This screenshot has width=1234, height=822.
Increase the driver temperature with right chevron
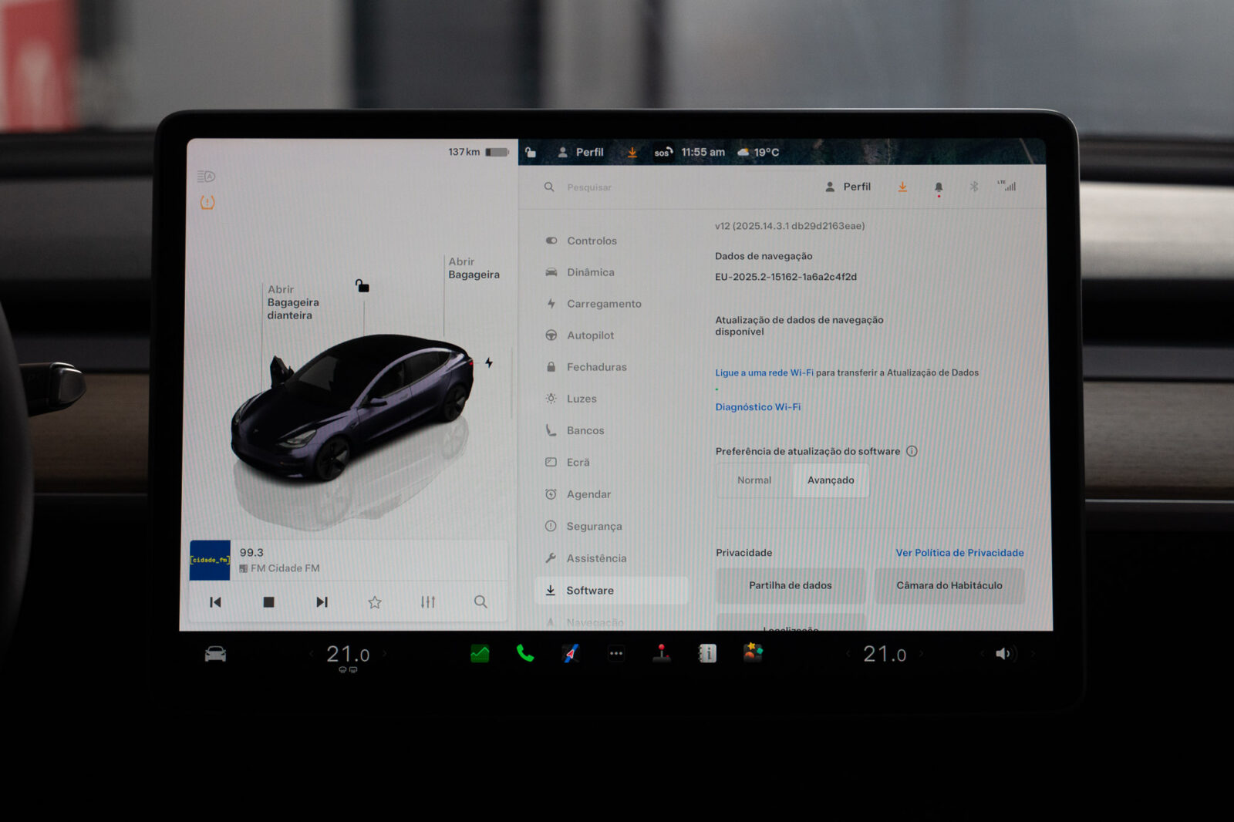click(385, 654)
